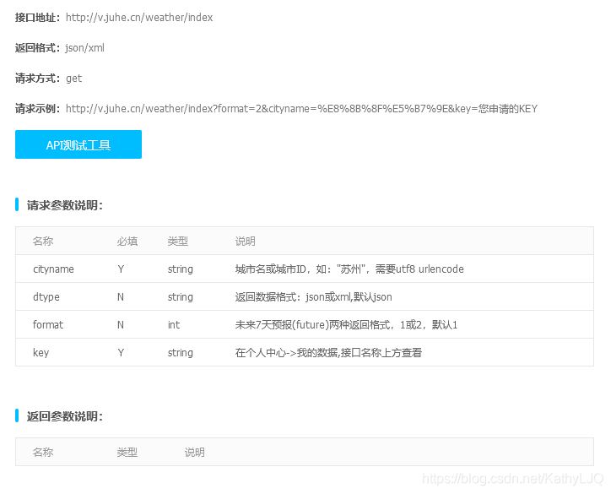The height and width of the screenshot is (494, 611).
Task: Click the 名称 header in request parameters table
Action: [x=43, y=242]
